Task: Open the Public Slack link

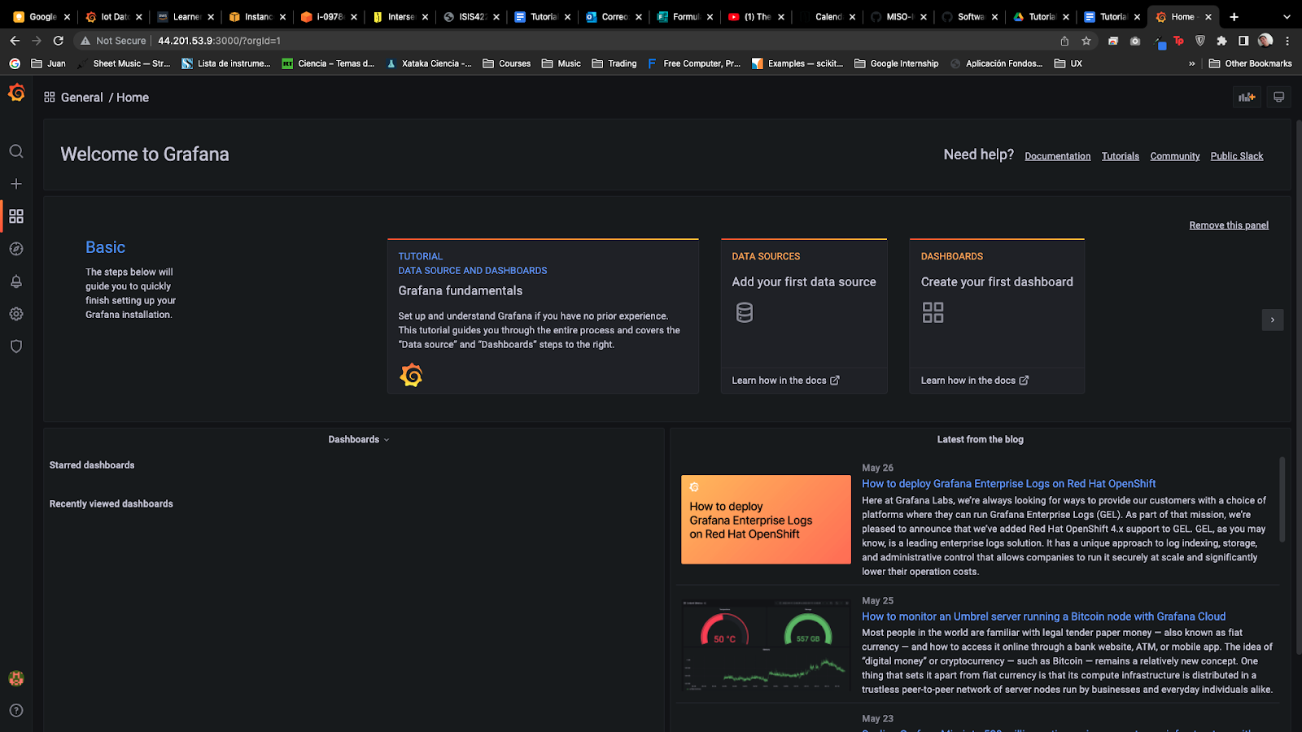Action: pyautogui.click(x=1236, y=156)
